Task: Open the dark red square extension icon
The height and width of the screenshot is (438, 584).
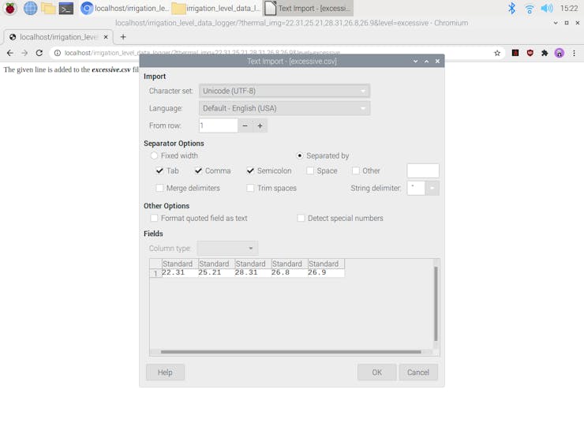Action: click(x=515, y=53)
